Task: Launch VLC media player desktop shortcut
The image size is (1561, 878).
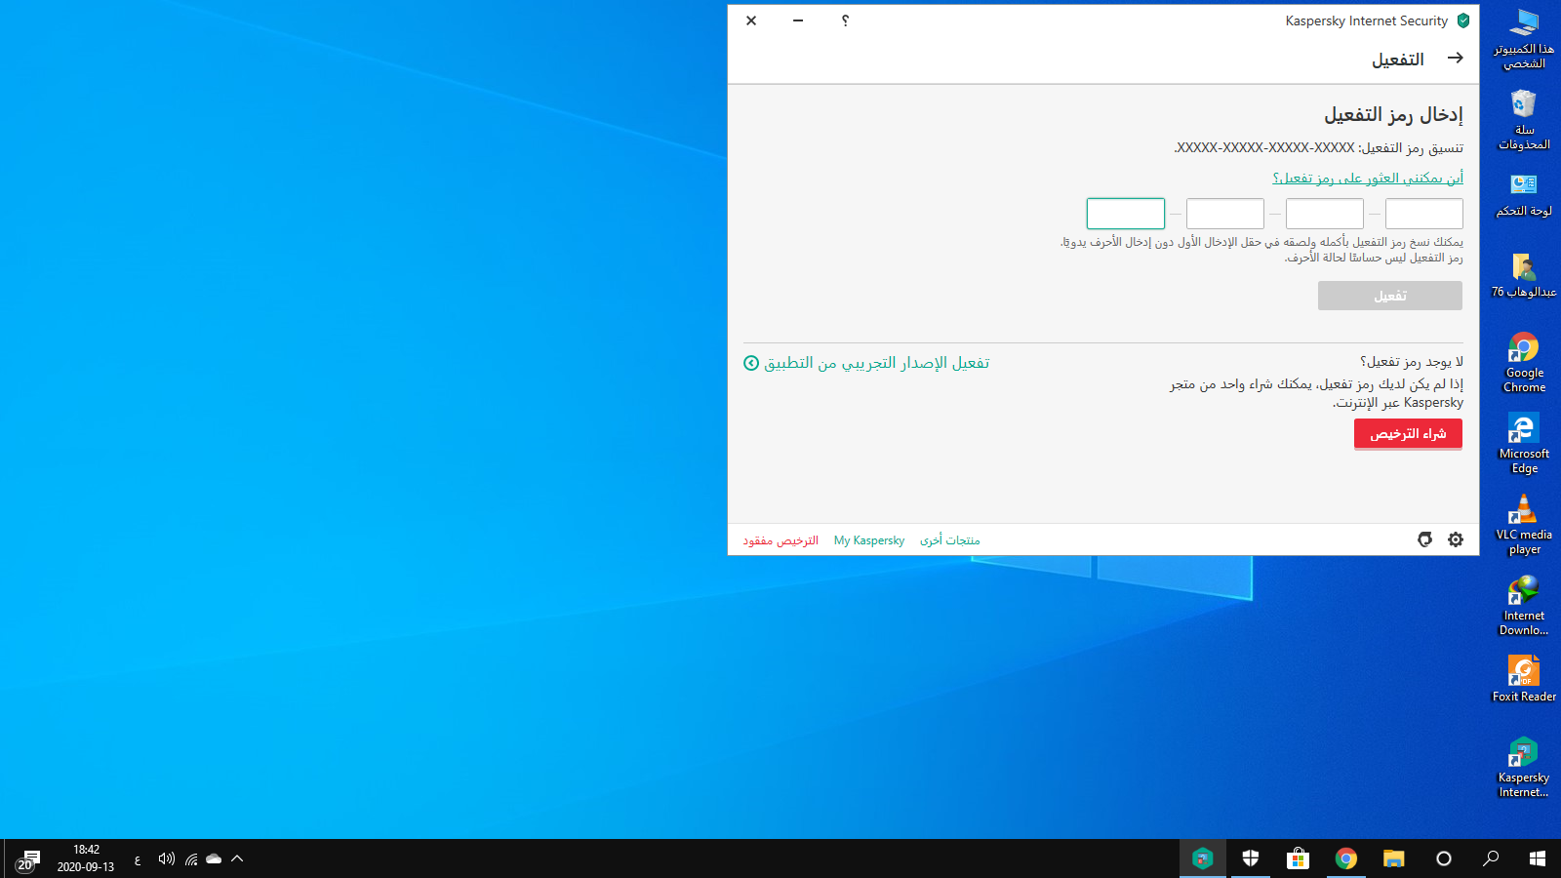Action: coord(1524,525)
